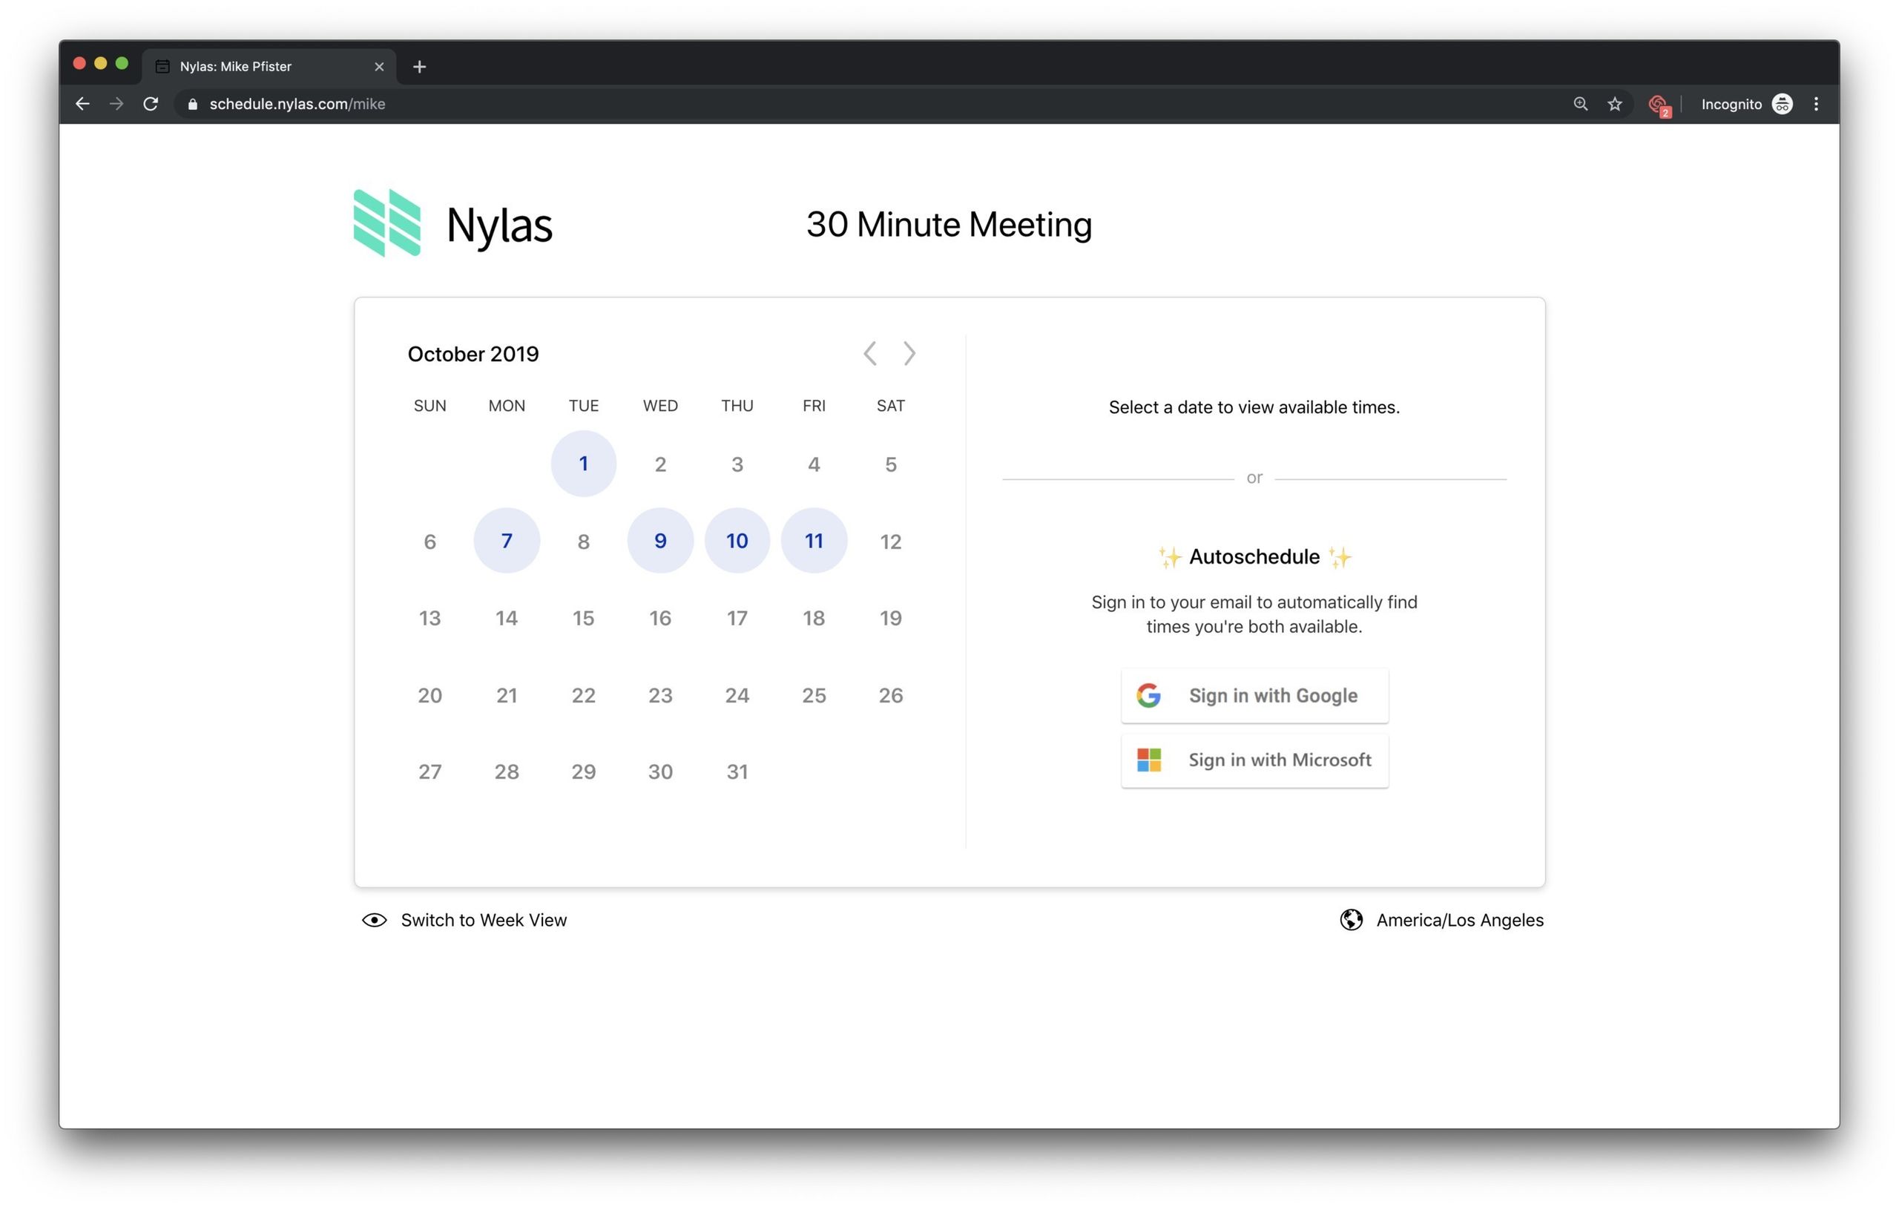The image size is (1899, 1207).
Task: Advance to next month with right chevron
Action: pos(909,353)
